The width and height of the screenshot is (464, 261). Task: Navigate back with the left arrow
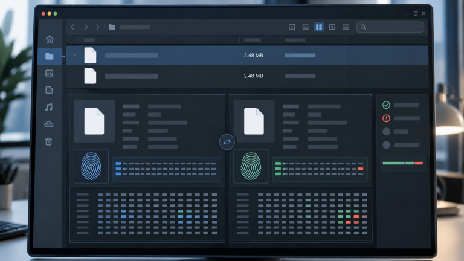click(72, 27)
